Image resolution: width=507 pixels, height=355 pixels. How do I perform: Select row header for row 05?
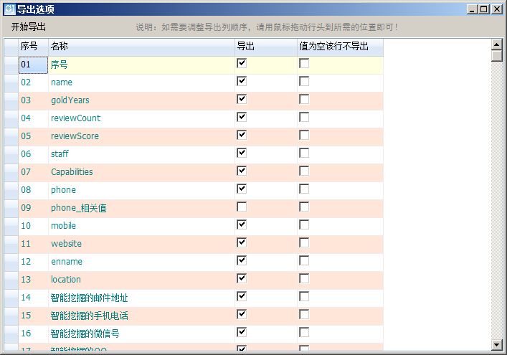click(x=11, y=136)
